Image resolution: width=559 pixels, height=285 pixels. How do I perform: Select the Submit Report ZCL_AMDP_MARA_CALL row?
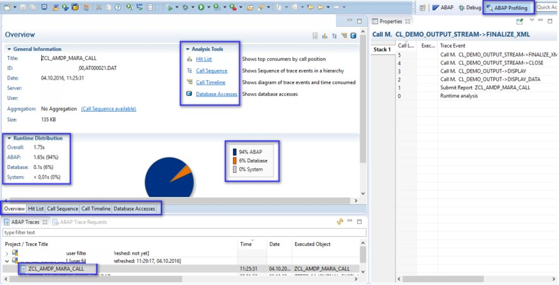(476, 88)
